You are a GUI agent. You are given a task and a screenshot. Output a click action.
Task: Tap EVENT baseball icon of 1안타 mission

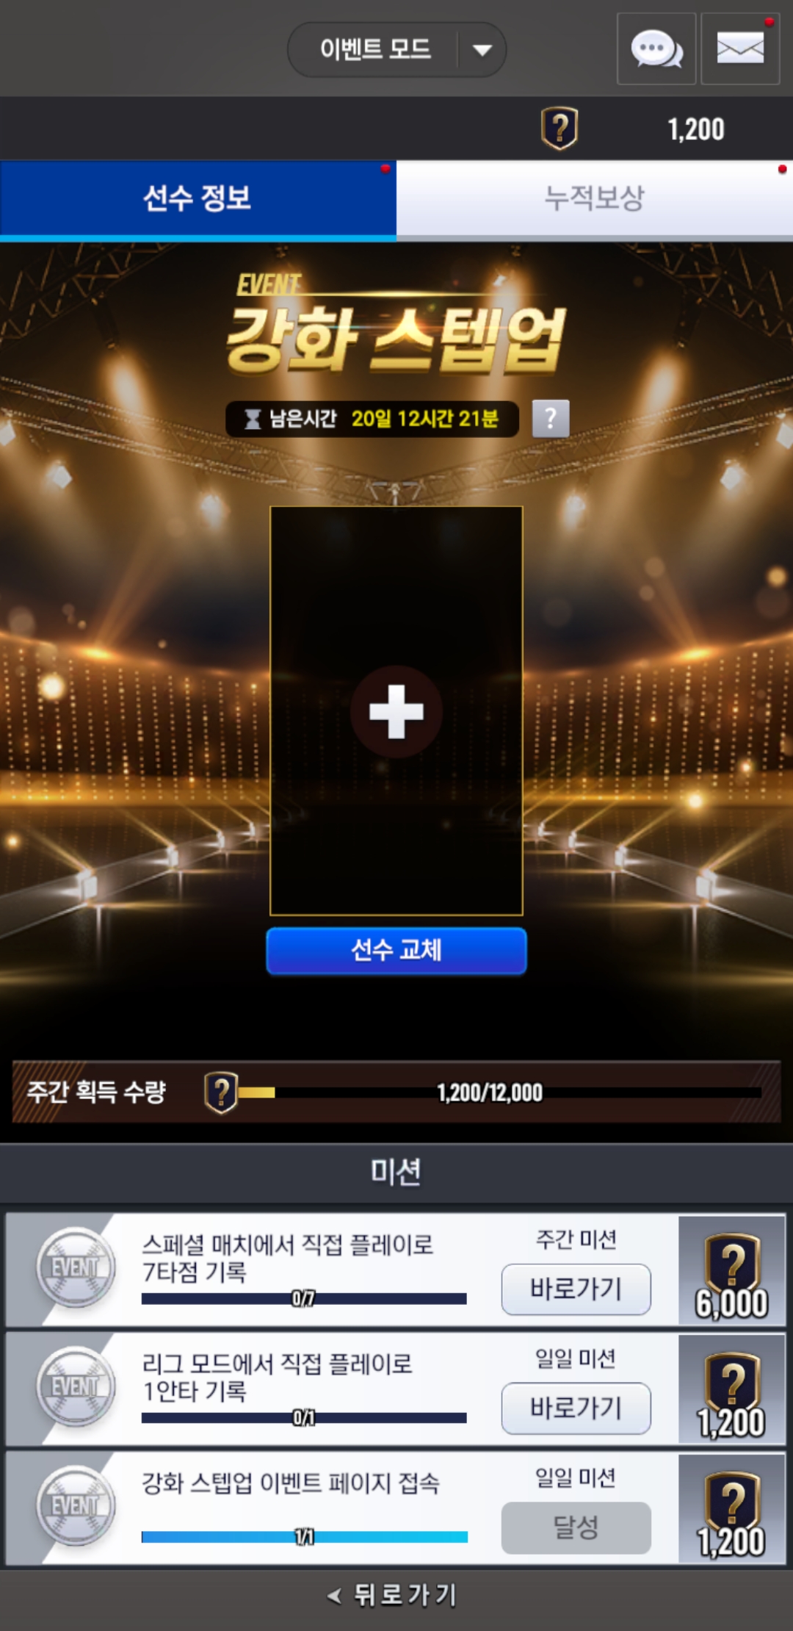(76, 1386)
